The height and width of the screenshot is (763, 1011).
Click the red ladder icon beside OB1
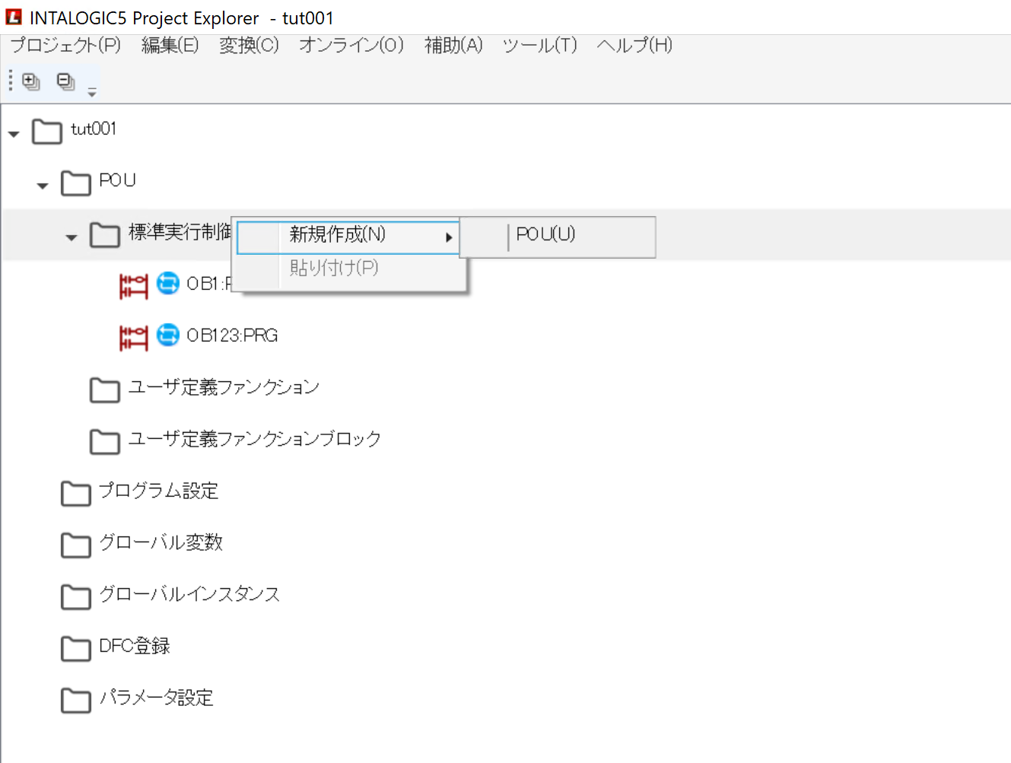coord(133,286)
